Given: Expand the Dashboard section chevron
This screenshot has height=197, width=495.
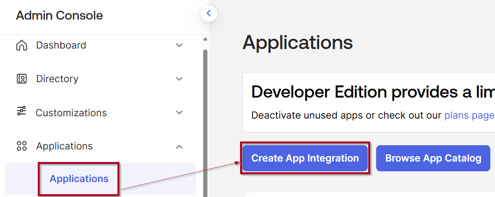Looking at the screenshot, I should coord(179,45).
